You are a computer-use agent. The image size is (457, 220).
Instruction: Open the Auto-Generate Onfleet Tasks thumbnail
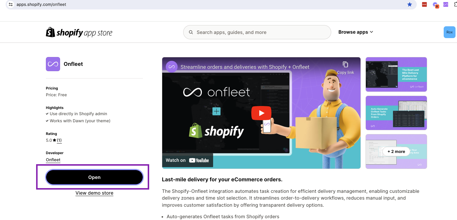[396, 113]
